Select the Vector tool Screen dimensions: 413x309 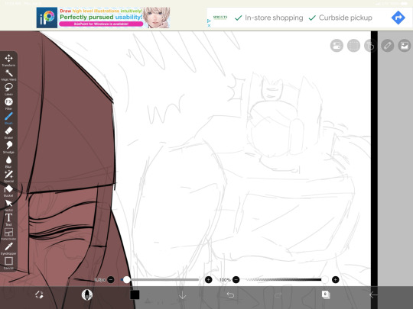[x=8, y=205]
